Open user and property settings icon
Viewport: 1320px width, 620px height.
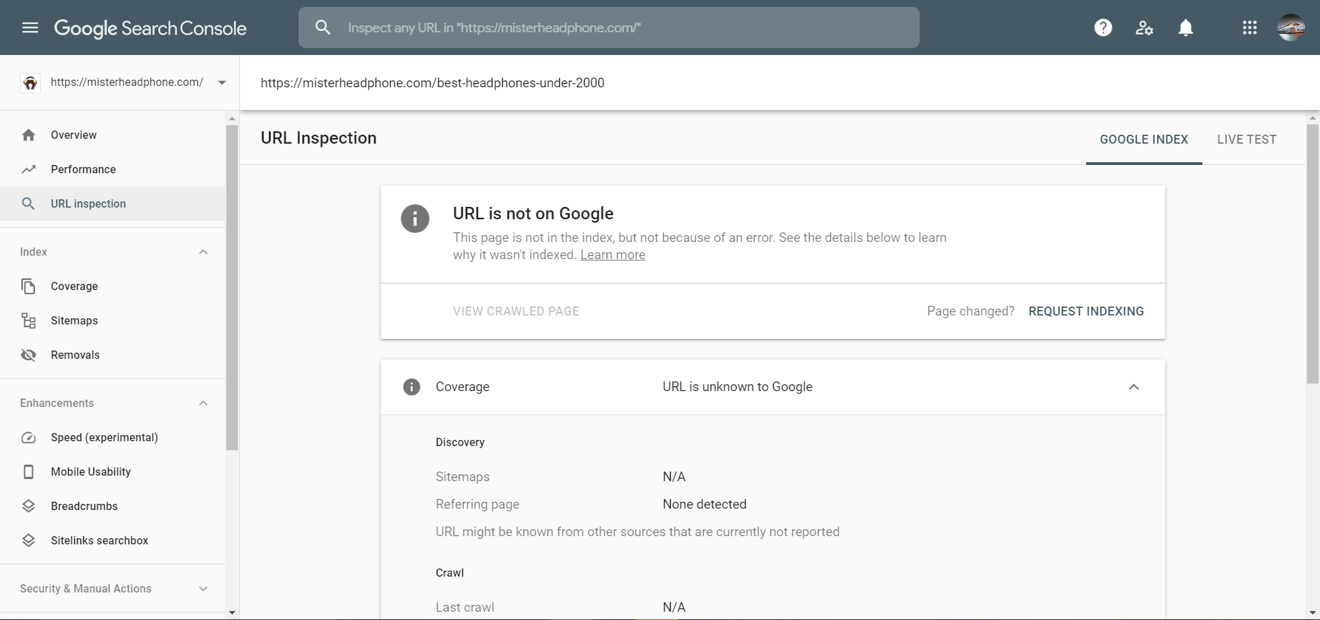1144,27
